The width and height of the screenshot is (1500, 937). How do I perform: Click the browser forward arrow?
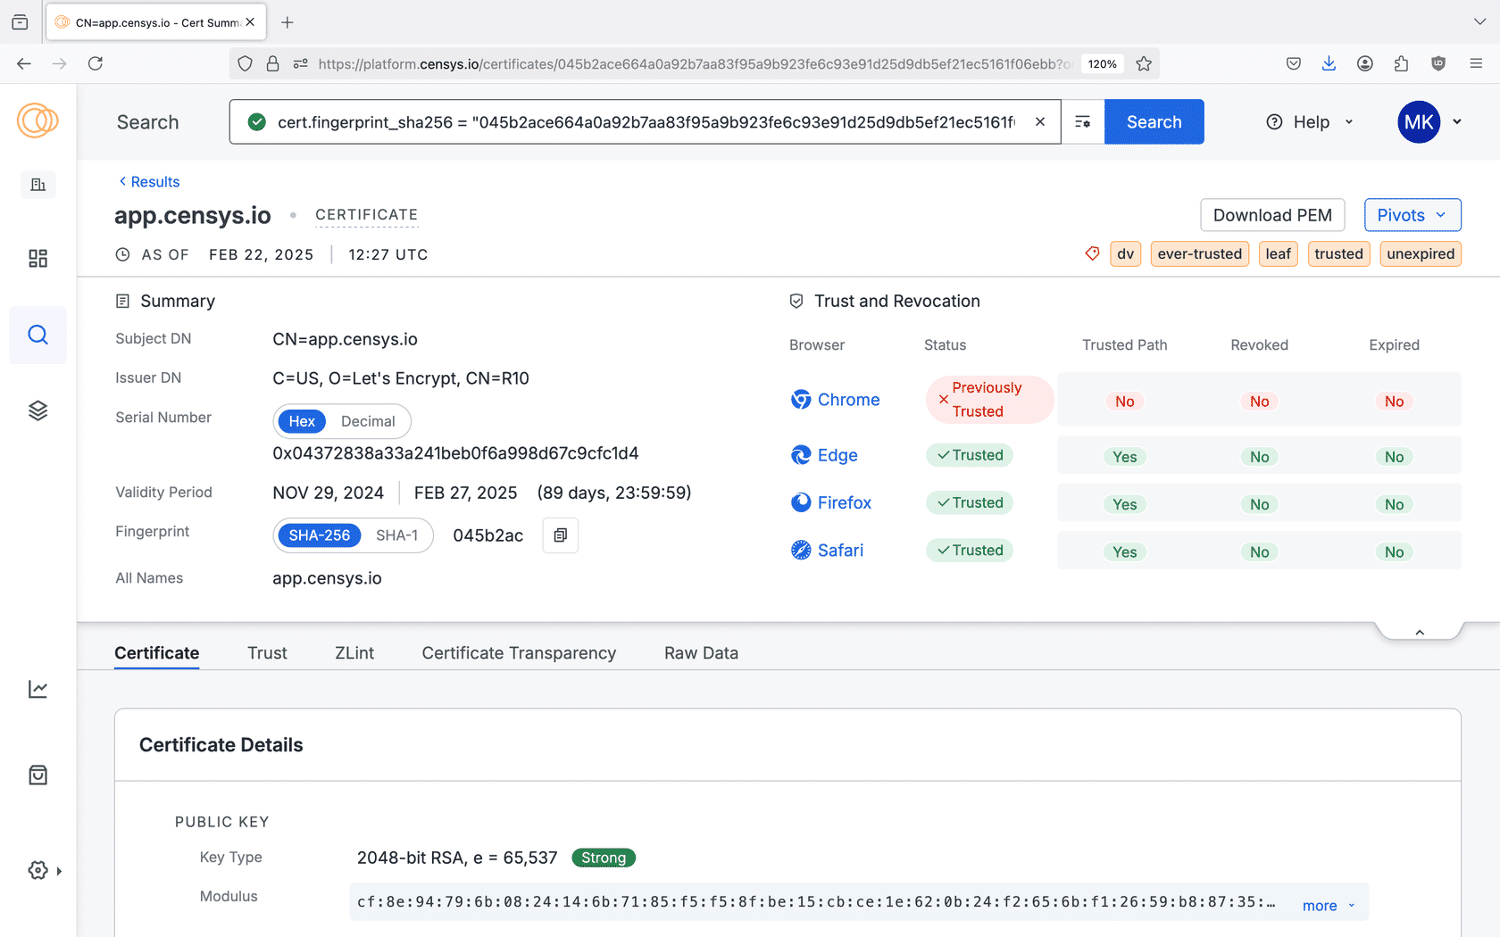tap(60, 63)
